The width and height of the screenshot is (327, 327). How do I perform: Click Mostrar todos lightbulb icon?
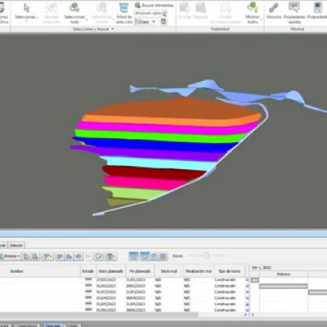(253, 8)
